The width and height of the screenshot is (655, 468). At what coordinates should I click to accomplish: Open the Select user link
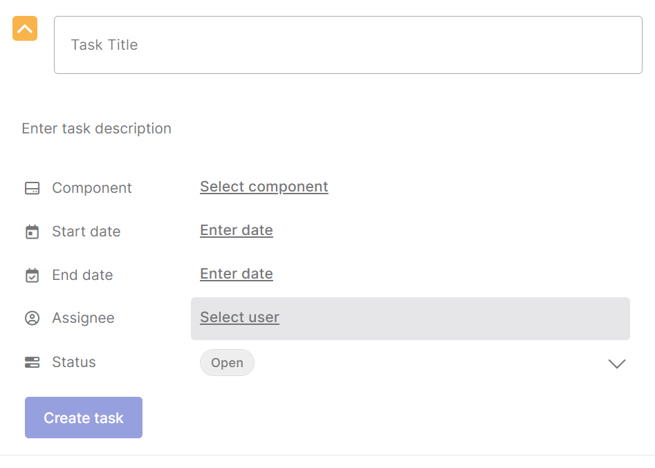240,317
